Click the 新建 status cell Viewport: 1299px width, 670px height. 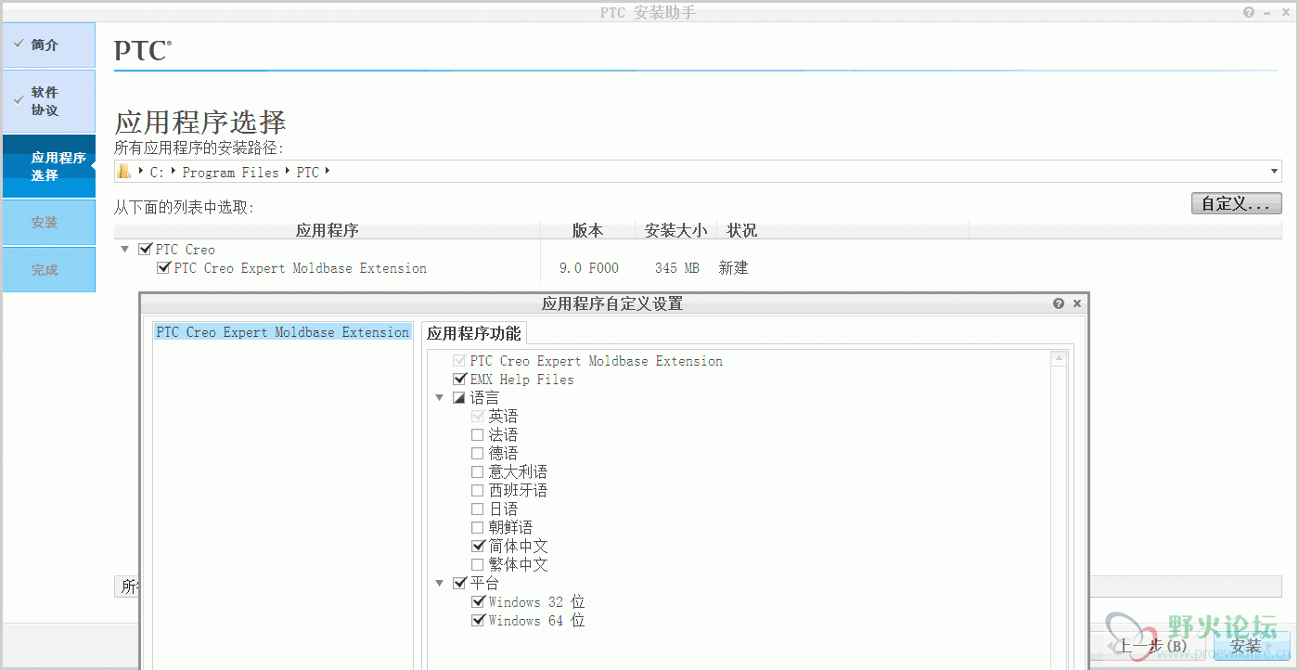coord(733,268)
